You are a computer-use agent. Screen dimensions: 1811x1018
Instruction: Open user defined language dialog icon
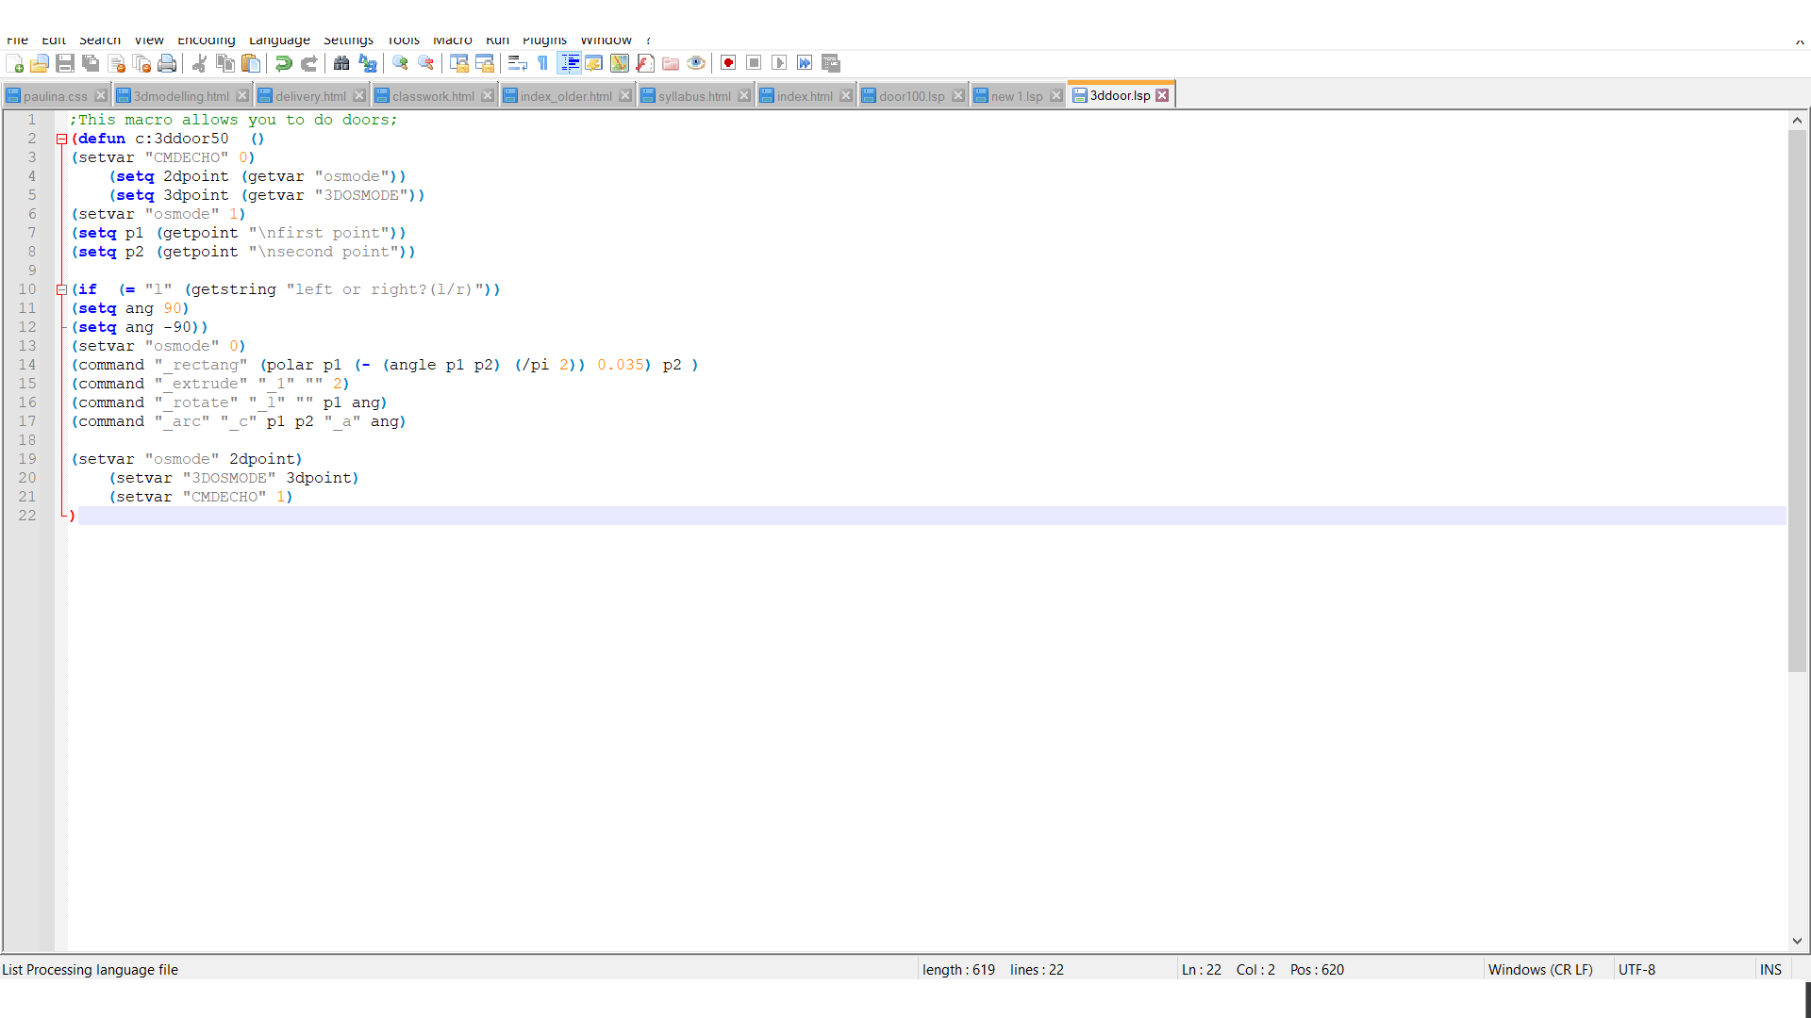click(594, 63)
